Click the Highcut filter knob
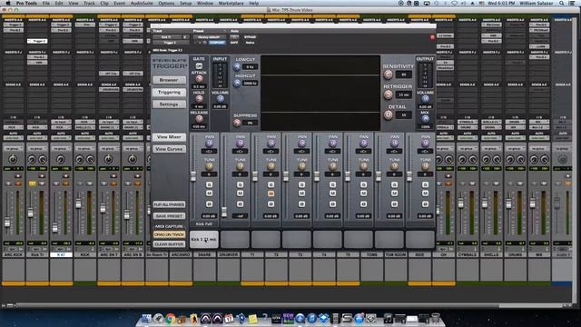This screenshot has width=581, height=327. (237, 84)
